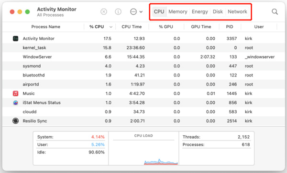Minimize the window with the yellow button

click(x=20, y=12)
